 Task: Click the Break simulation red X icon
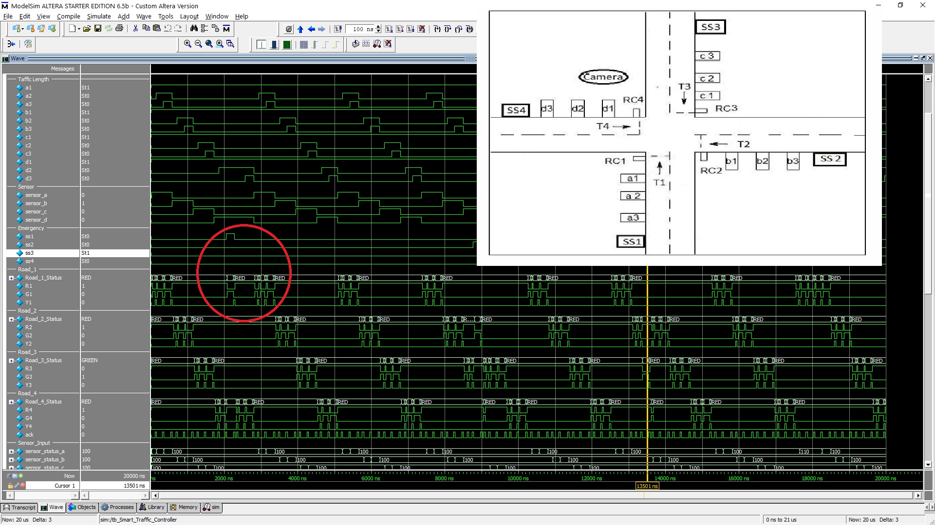pyautogui.click(x=422, y=29)
